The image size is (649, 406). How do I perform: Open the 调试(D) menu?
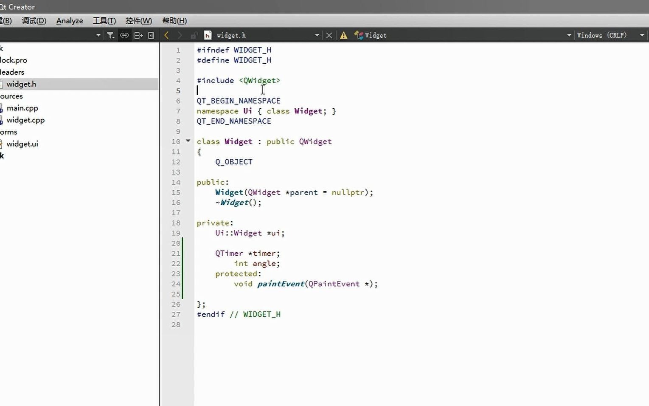point(34,21)
